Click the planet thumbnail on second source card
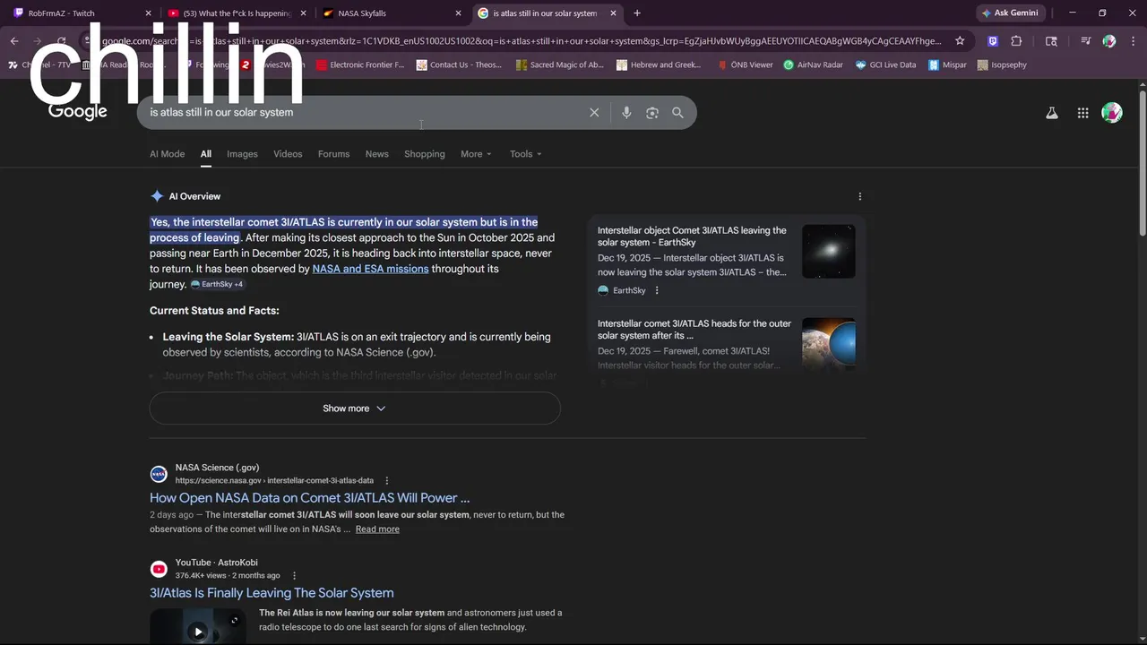This screenshot has width=1147, height=645. [x=829, y=344]
